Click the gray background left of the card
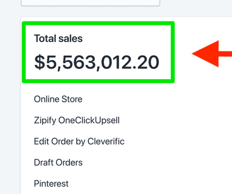The width and height of the screenshot is (232, 194). tap(10, 99)
